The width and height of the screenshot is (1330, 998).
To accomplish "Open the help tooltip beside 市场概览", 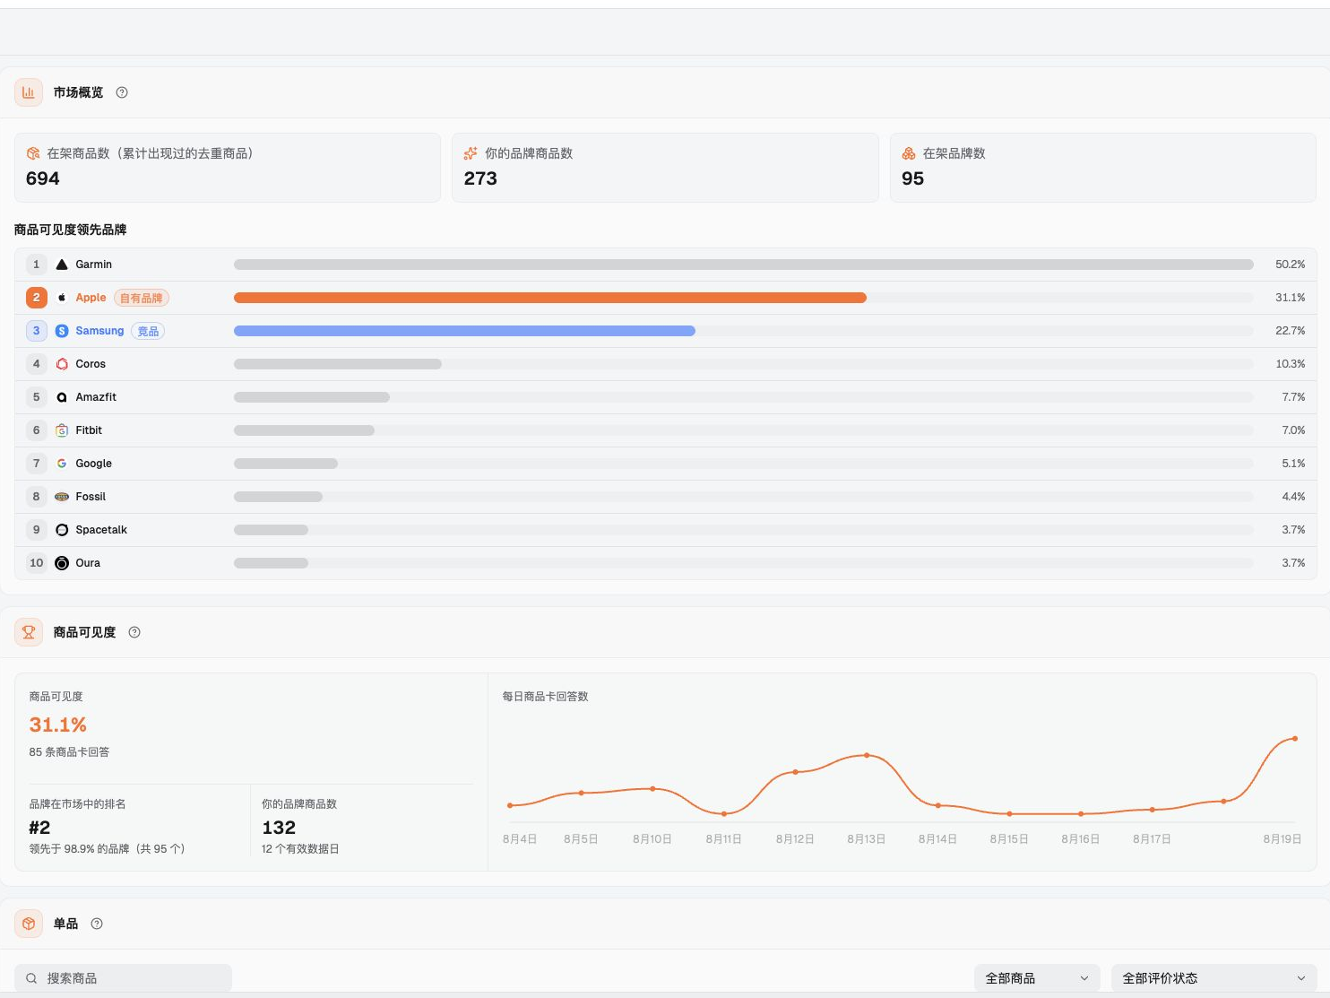I will pyautogui.click(x=122, y=92).
